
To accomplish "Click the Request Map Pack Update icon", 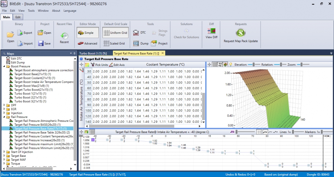I will (x=241, y=33).
